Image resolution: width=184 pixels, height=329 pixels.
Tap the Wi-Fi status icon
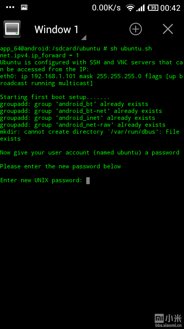[130, 8]
